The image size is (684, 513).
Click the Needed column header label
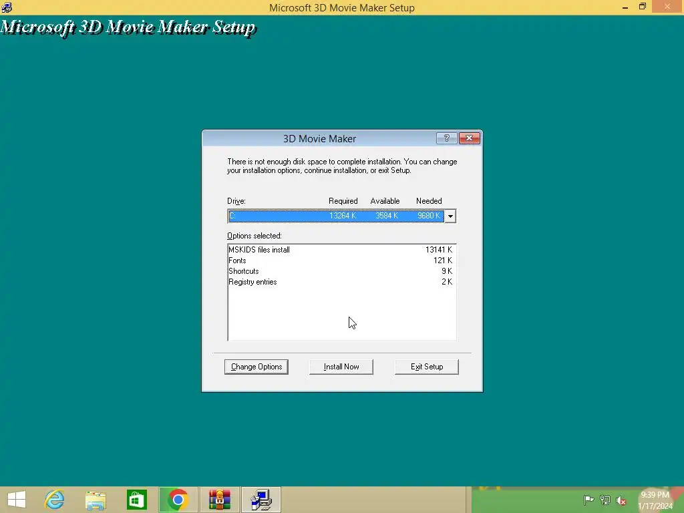click(x=429, y=201)
